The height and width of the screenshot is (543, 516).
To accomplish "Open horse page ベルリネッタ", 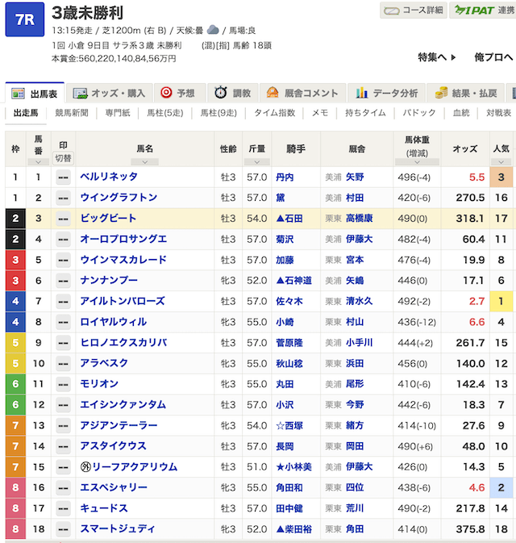I will [109, 177].
